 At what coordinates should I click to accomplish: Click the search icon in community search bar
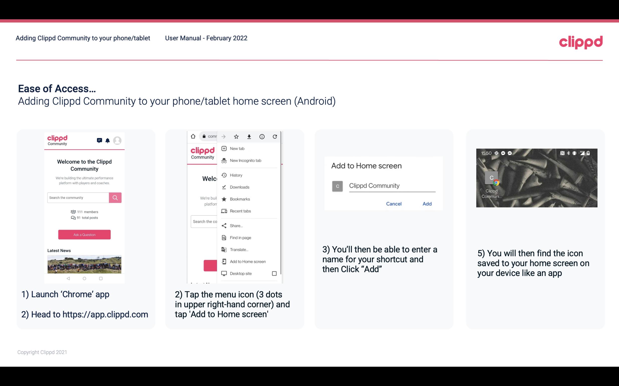115,197
